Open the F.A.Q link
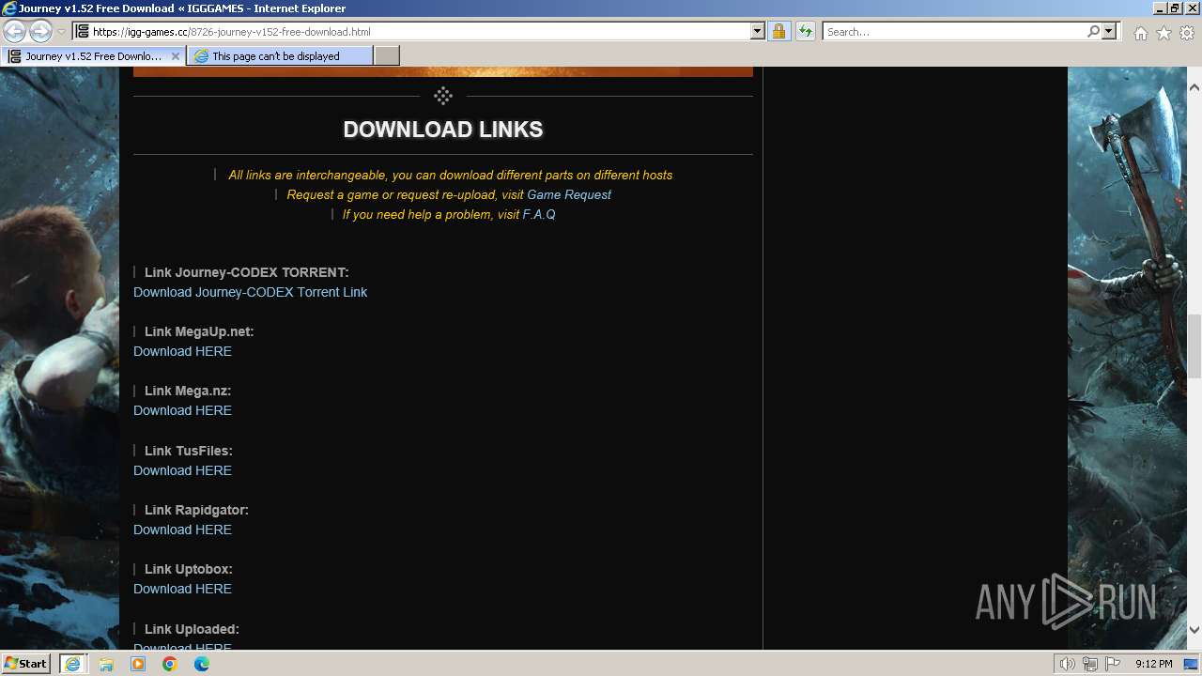 pyautogui.click(x=539, y=214)
